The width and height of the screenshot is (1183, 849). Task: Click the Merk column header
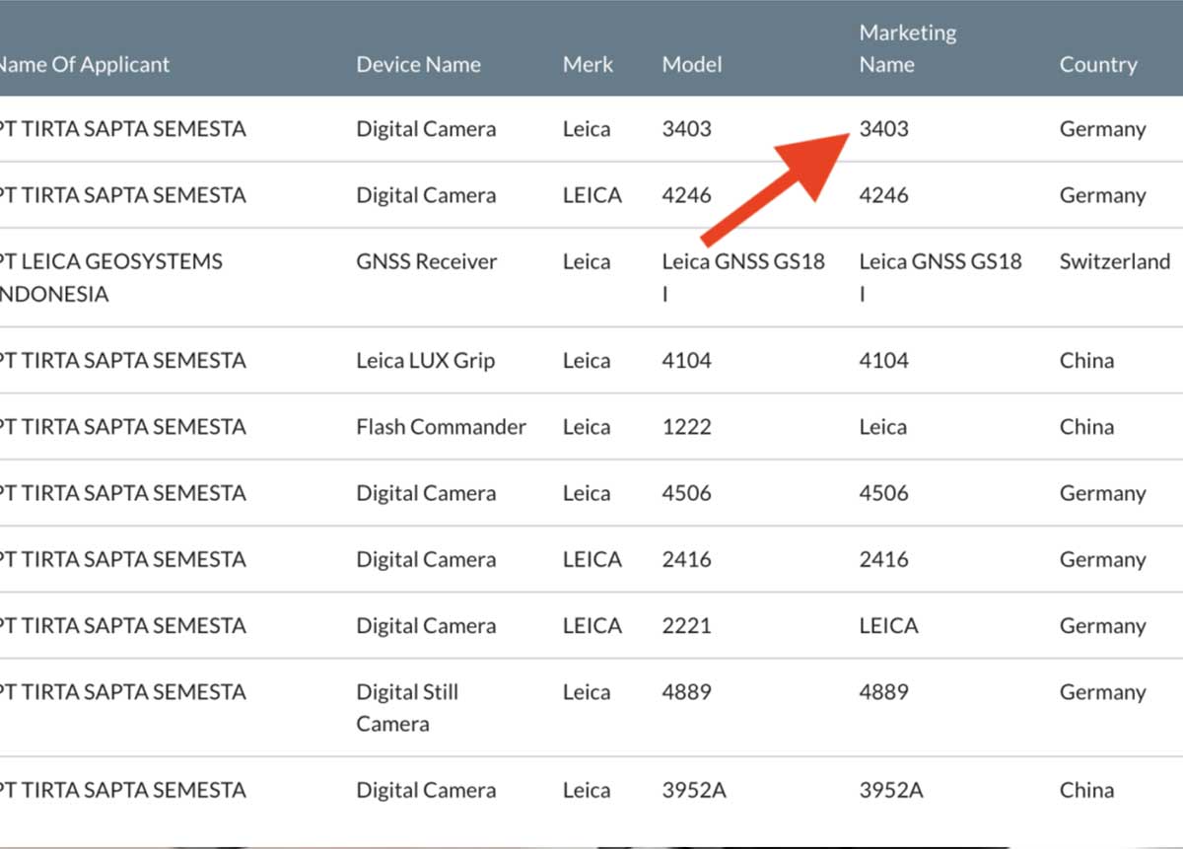click(588, 65)
